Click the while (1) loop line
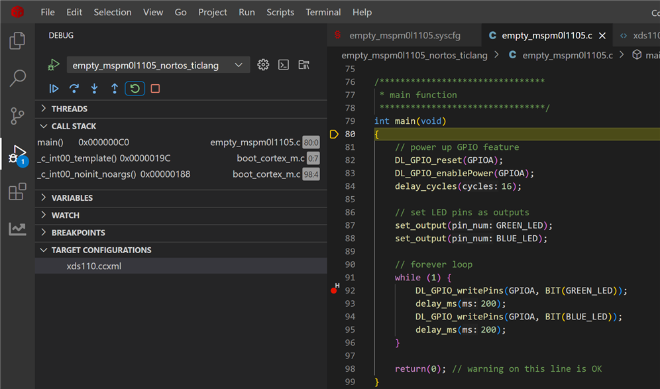660x389 pixels. pos(423,278)
